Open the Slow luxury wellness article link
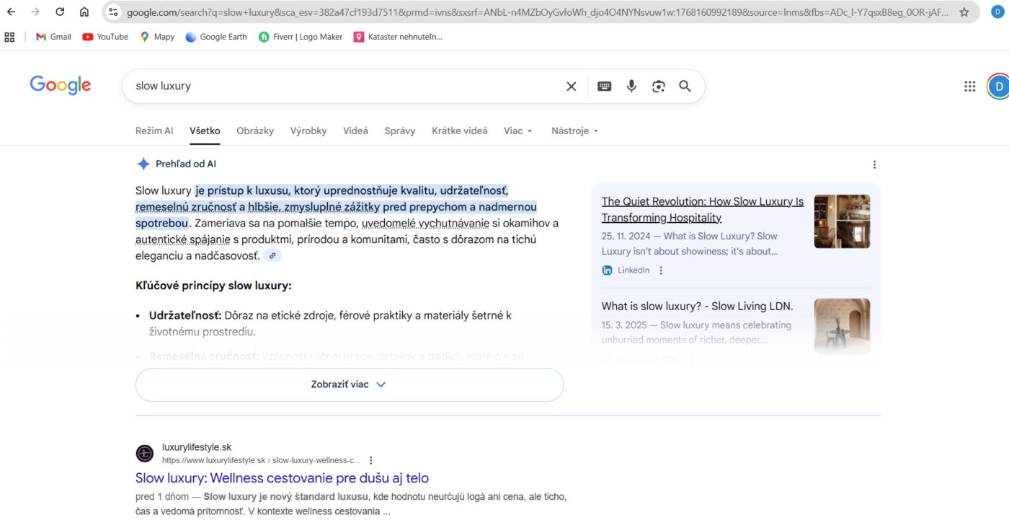1009x520 pixels. coord(282,477)
